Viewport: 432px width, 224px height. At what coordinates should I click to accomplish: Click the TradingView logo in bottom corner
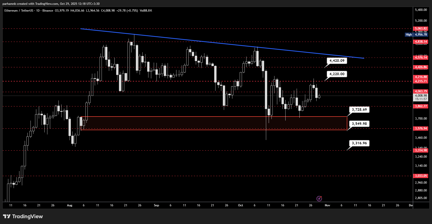coord(23,216)
